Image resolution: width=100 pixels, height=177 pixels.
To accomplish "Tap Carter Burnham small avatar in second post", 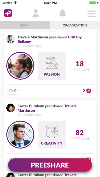I will [x=10, y=108].
